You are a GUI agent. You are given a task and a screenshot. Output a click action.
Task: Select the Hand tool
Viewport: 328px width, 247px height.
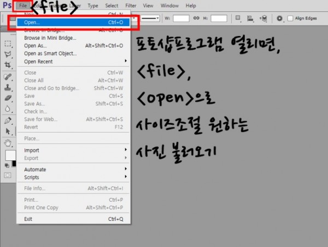coord(8,143)
